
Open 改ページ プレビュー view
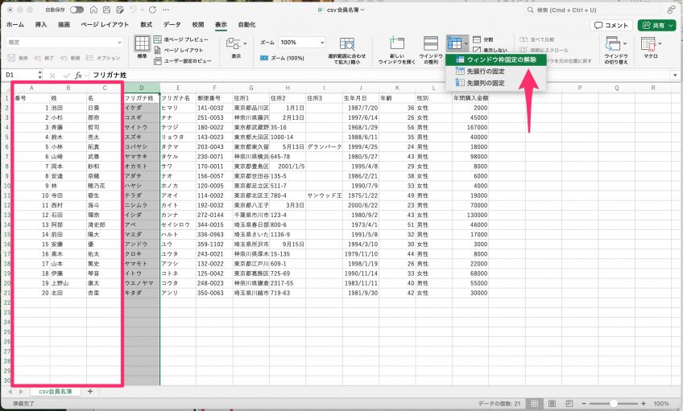[184, 39]
